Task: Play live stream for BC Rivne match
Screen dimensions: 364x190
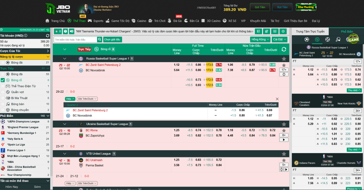Action: click(x=284, y=140)
